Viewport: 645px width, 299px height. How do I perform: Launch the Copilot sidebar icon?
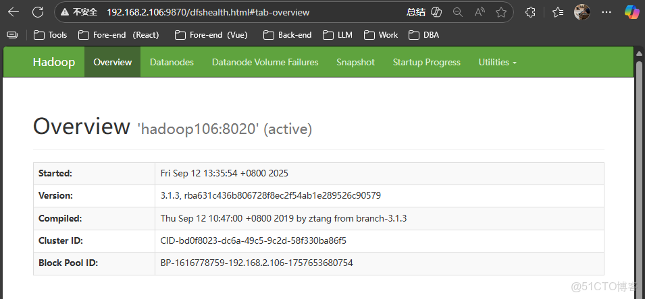[631, 11]
